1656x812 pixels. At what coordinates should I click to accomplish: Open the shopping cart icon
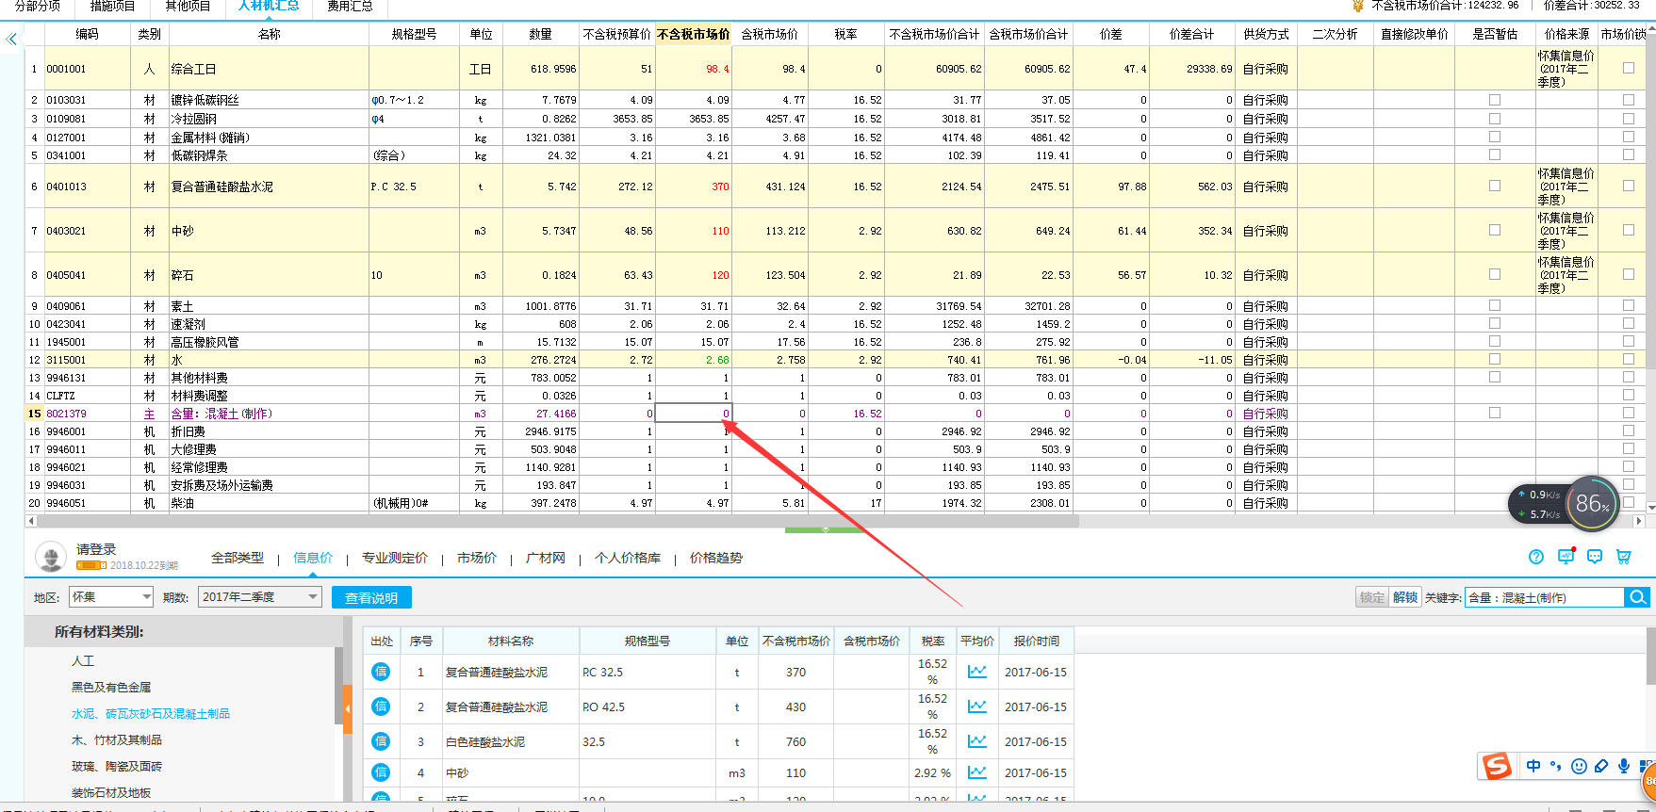click(x=1623, y=557)
